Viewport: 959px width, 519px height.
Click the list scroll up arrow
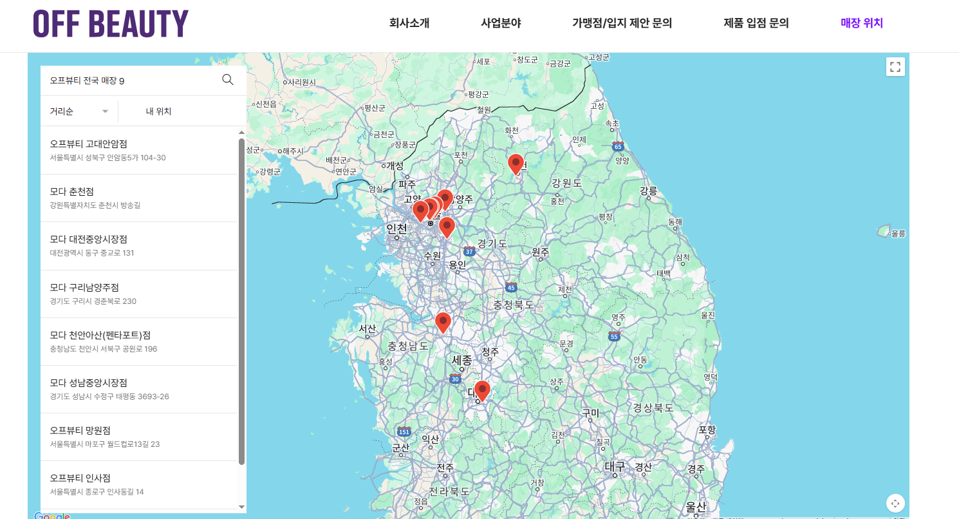point(242,134)
